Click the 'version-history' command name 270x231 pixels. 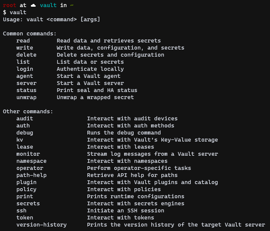(41, 225)
